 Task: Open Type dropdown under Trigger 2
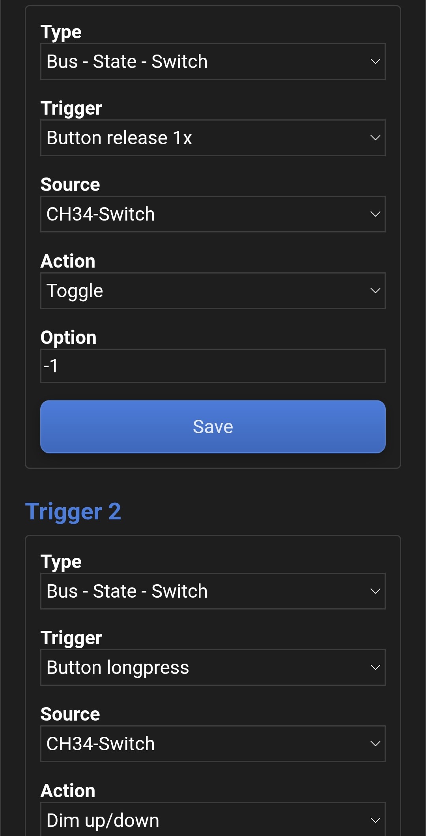[x=213, y=591]
